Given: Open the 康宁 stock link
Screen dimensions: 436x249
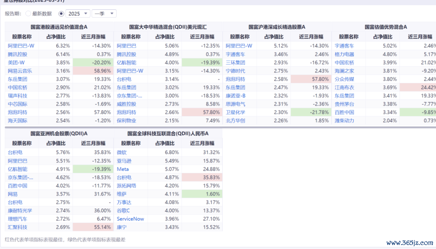Looking at the screenshot, I should 122,228.
